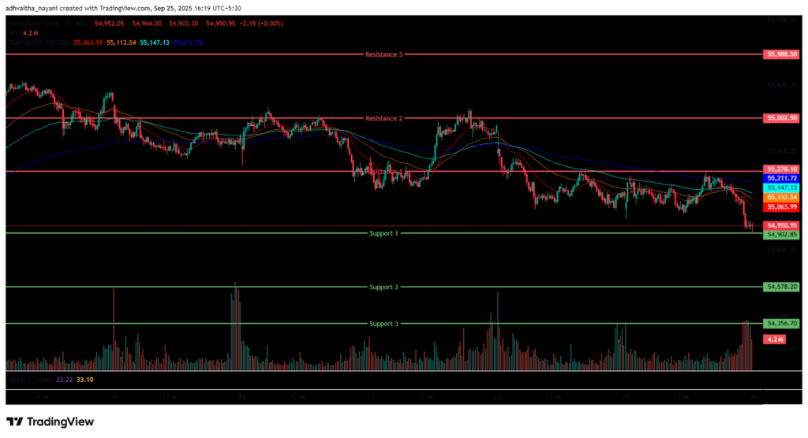The width and height of the screenshot is (808, 438).
Task: Click the Support 3 line label
Action: [x=383, y=324]
